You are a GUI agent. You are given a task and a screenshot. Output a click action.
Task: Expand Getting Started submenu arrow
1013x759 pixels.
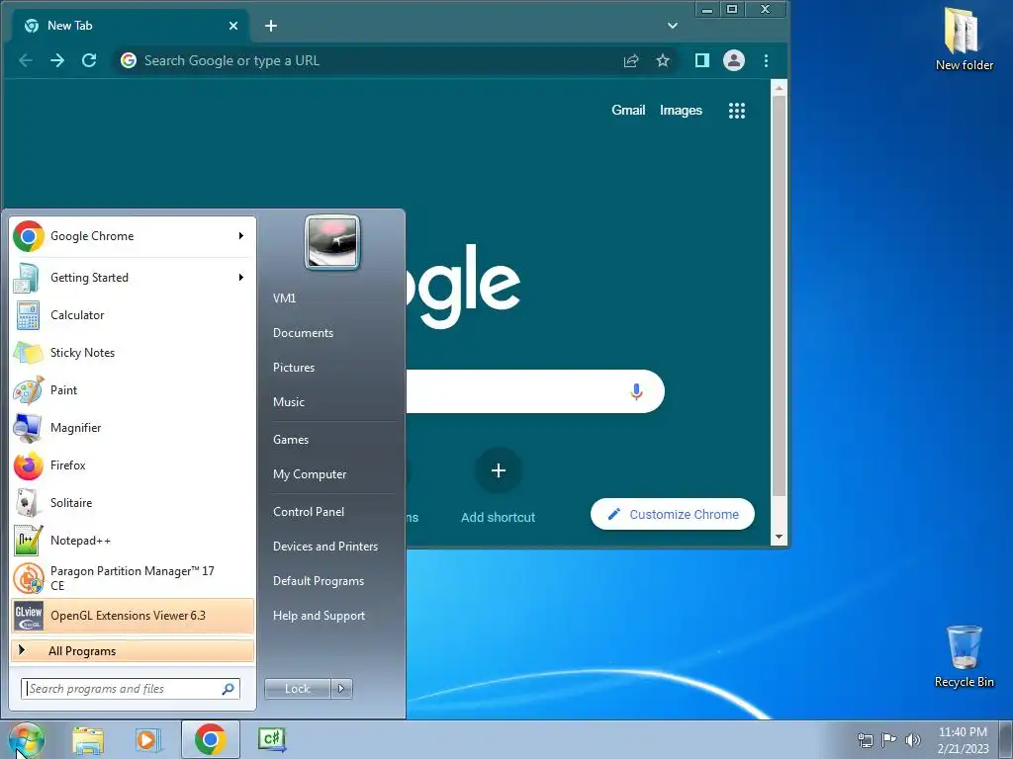(241, 278)
